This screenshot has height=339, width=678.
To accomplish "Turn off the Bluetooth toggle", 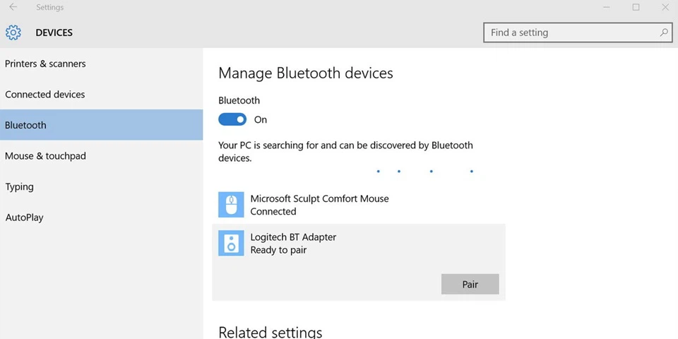I will (232, 119).
